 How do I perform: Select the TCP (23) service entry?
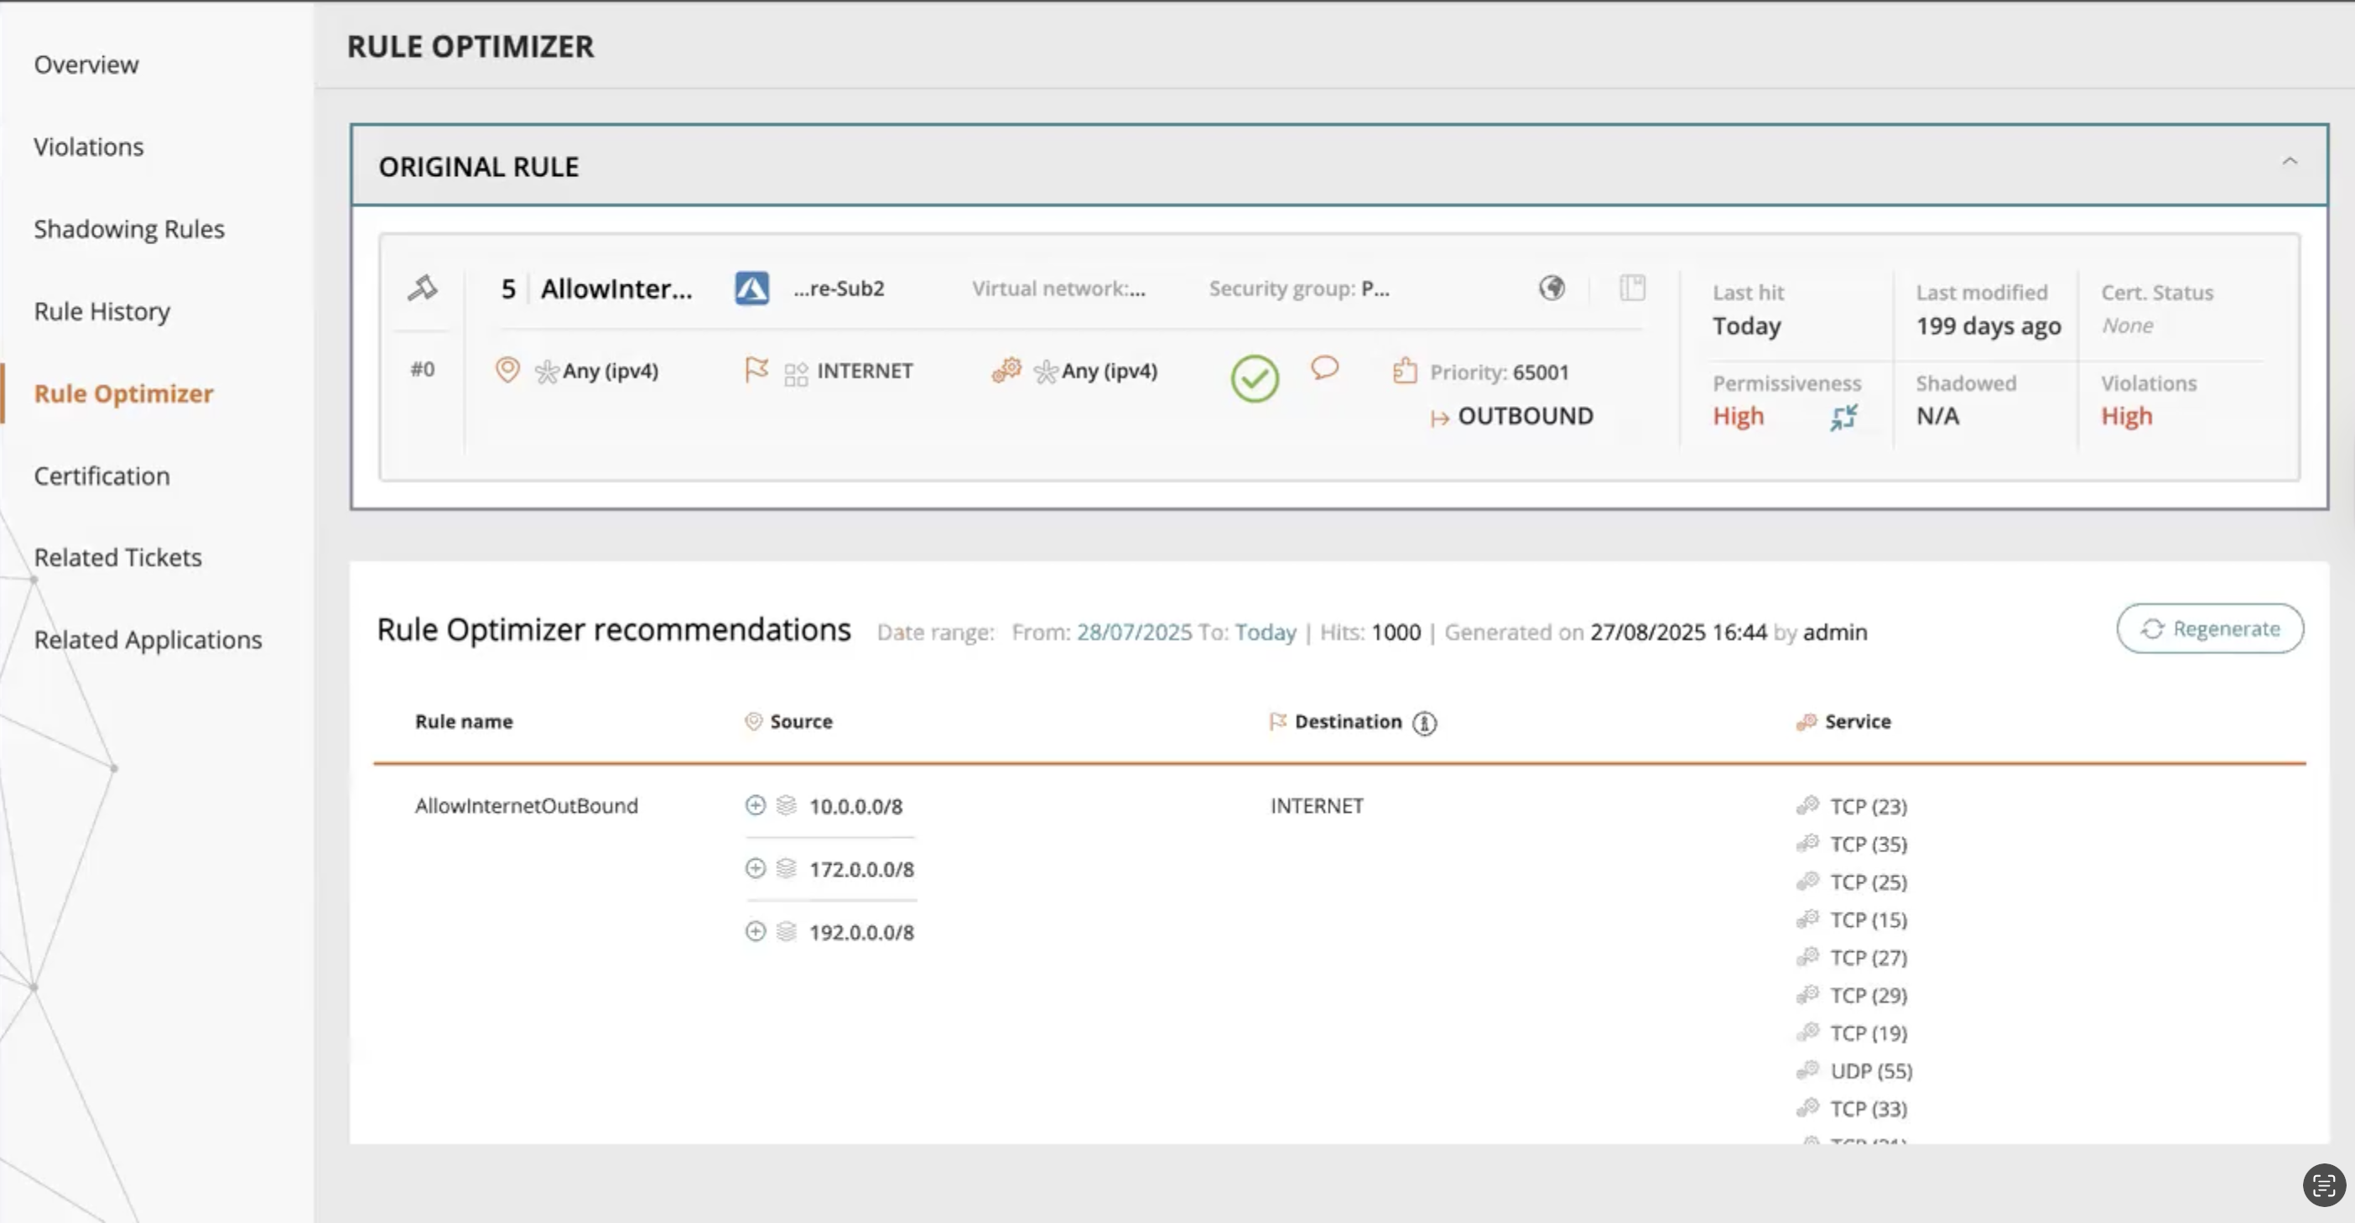coord(1868,806)
